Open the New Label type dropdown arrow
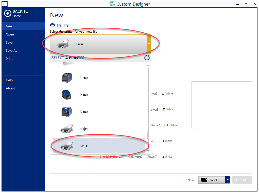This screenshot has width=259, height=193. 227,180
